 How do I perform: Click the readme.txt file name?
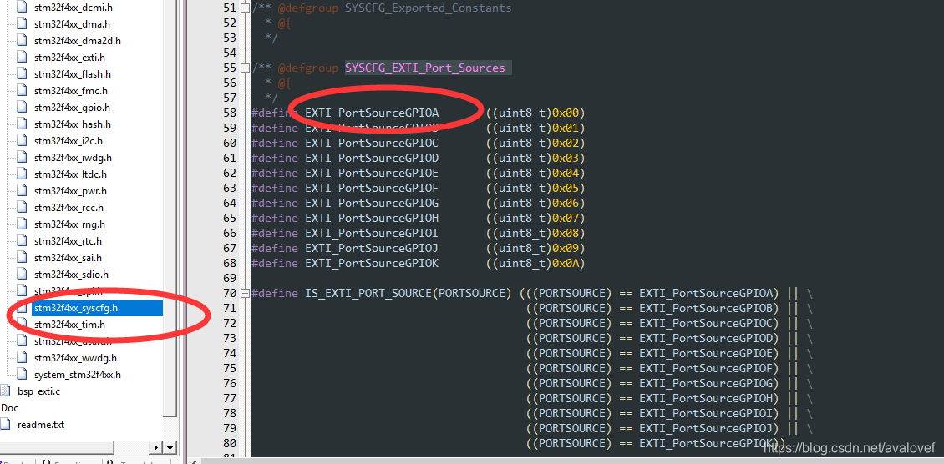[x=41, y=425]
